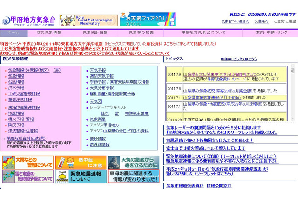Open the 大雨などの警報について banner
Viewport: 298px width, 198px height.
point(27,162)
